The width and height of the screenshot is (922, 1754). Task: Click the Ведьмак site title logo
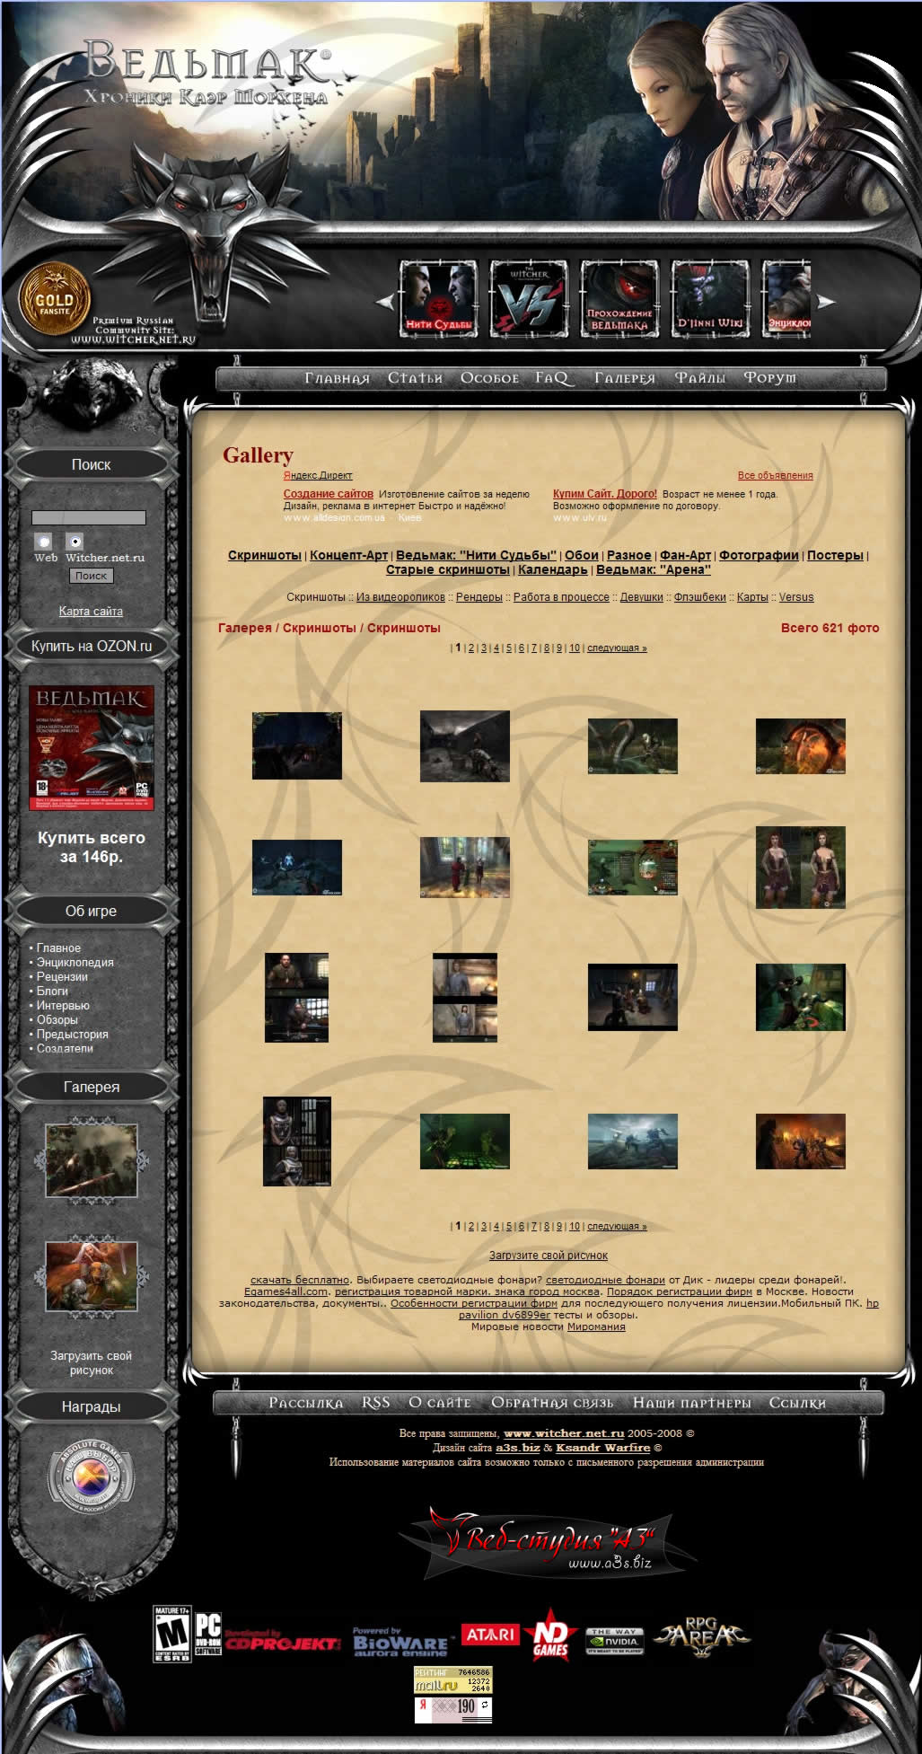click(207, 74)
